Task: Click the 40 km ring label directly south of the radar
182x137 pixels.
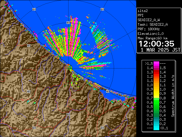Action: pos(68,114)
